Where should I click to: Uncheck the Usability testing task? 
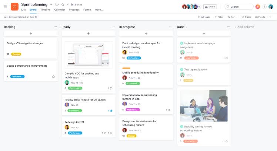click(181, 127)
